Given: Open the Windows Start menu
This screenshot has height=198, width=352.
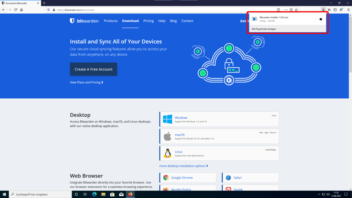Looking at the screenshot, I should pyautogui.click(x=4, y=195).
